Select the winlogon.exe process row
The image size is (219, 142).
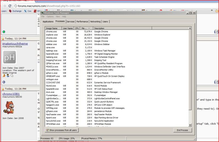117,79
